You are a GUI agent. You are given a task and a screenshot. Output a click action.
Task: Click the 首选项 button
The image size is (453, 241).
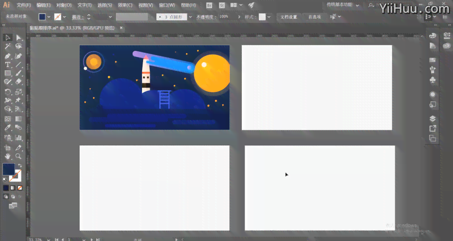pyautogui.click(x=315, y=17)
